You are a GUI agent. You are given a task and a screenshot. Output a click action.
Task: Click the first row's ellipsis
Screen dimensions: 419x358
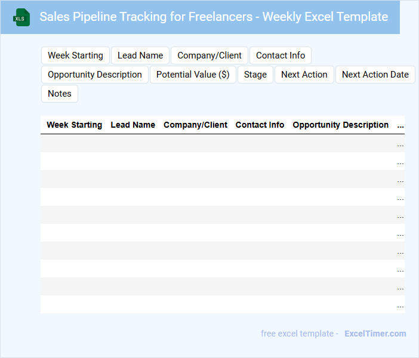[400, 144]
